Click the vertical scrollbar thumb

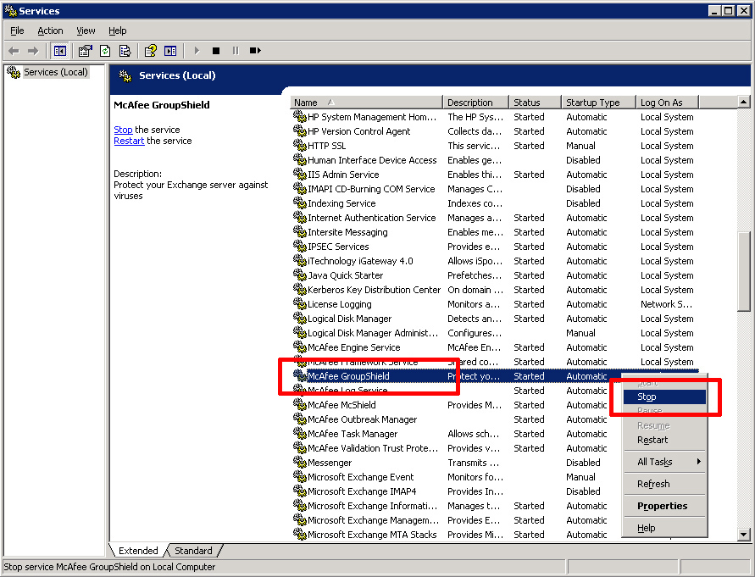pyautogui.click(x=743, y=272)
